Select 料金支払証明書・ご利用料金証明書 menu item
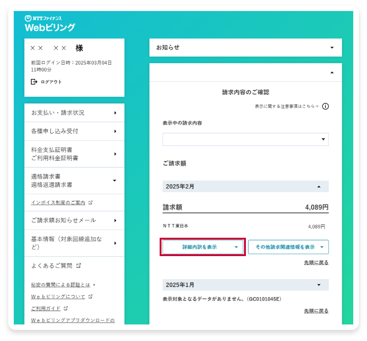 point(74,153)
